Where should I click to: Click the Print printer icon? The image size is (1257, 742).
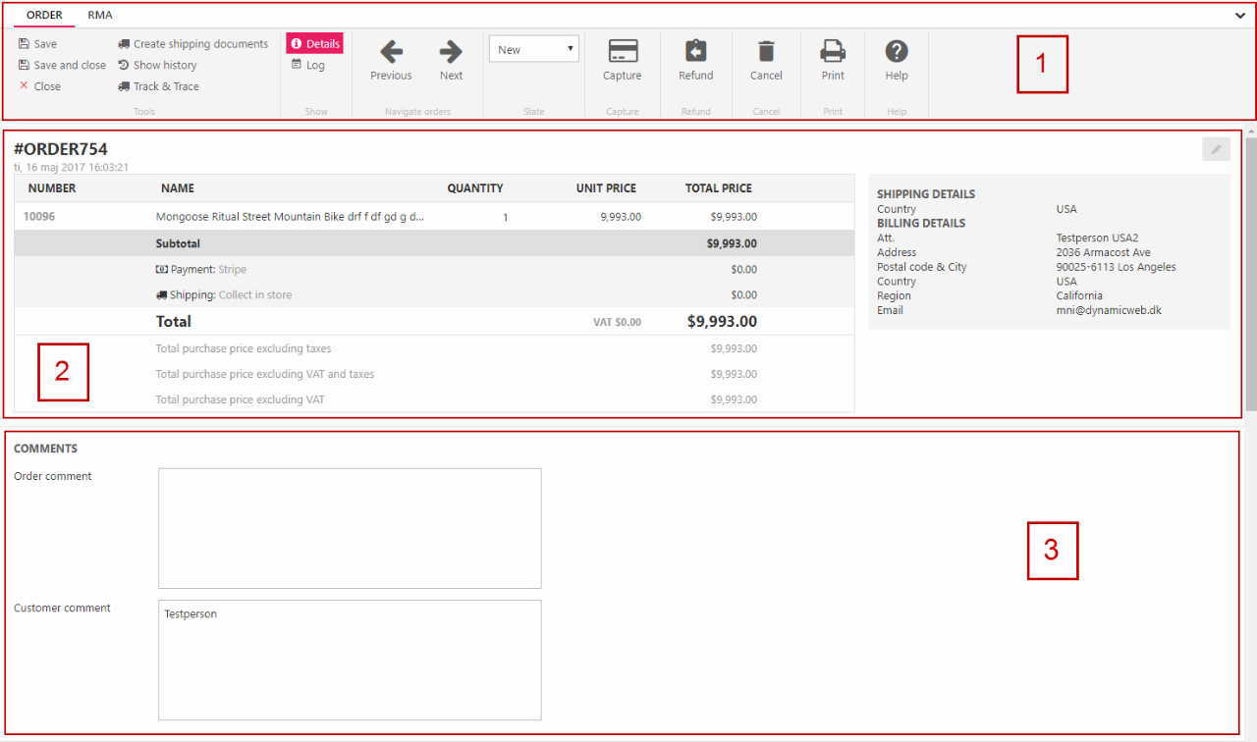833,51
